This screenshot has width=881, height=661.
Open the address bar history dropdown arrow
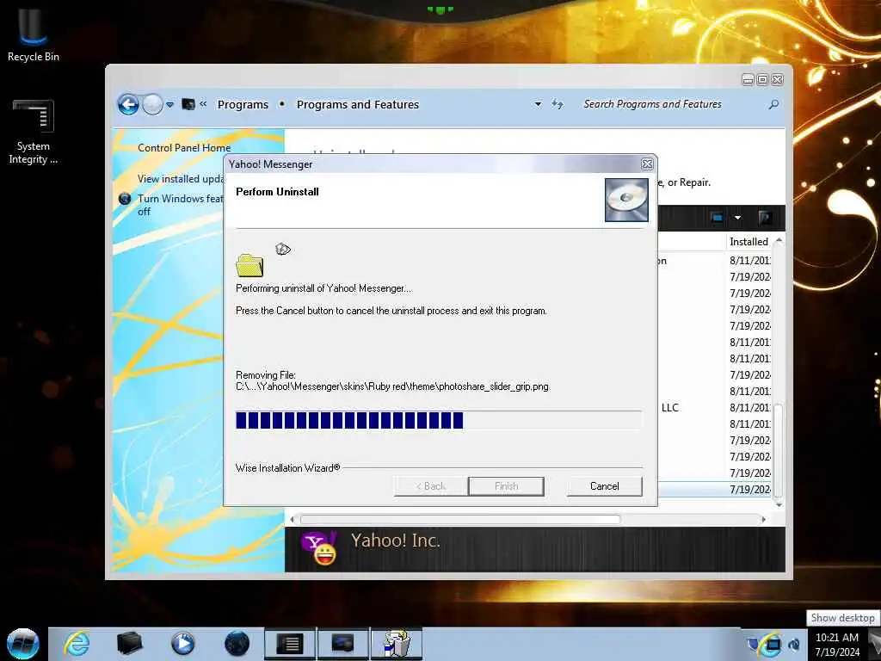(x=538, y=104)
